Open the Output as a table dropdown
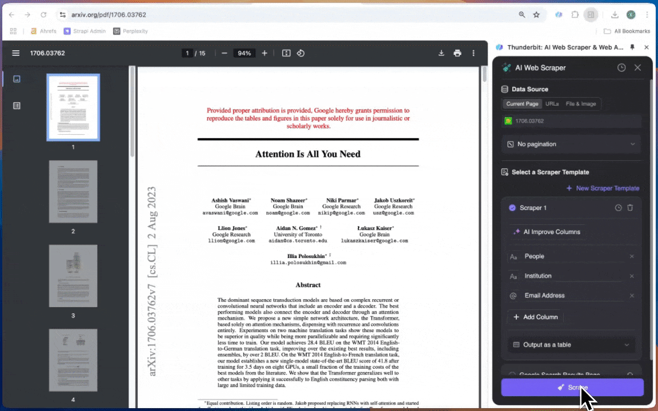This screenshot has width=658, height=411. (572, 345)
